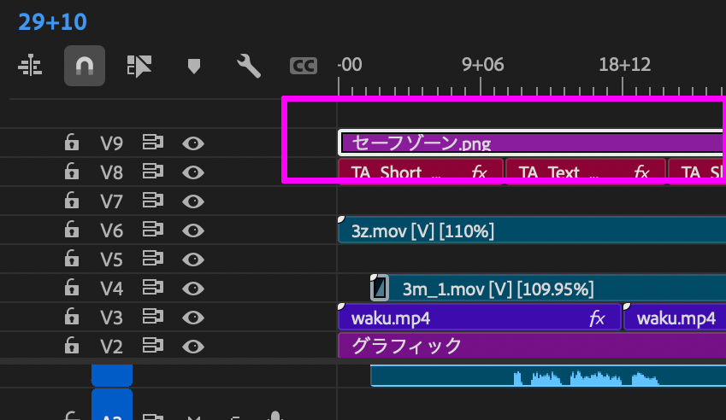Image resolution: width=726 pixels, height=420 pixels.
Task: Select transition at start of 3m_1.mov
Action: click(380, 289)
